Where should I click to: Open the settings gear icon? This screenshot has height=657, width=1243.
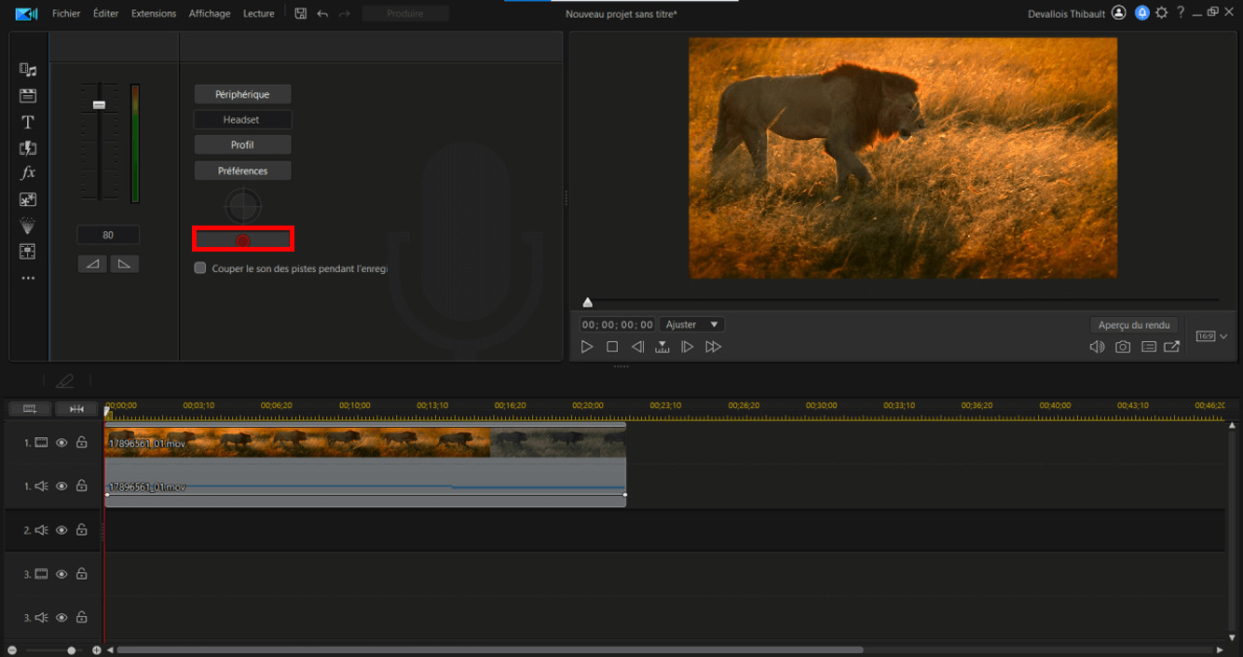tap(1161, 13)
